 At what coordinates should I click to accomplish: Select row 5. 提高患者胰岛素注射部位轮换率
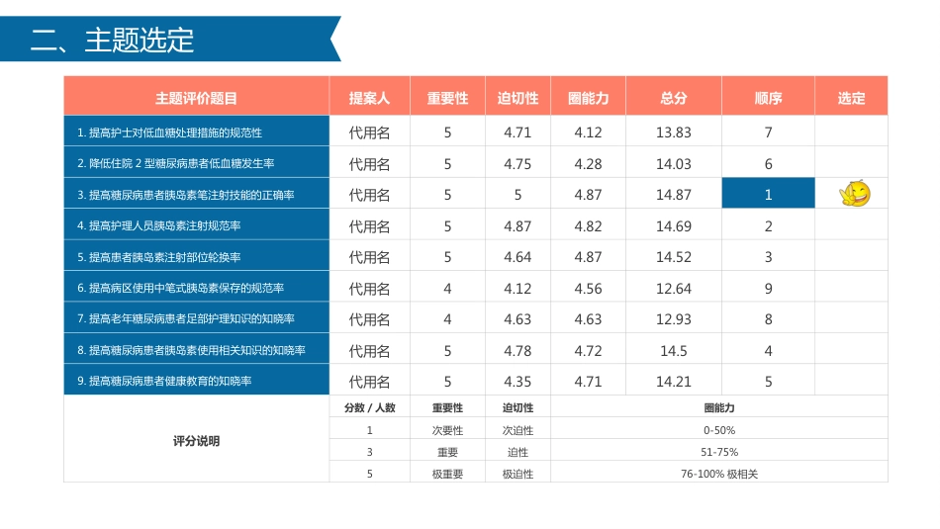tap(197, 256)
